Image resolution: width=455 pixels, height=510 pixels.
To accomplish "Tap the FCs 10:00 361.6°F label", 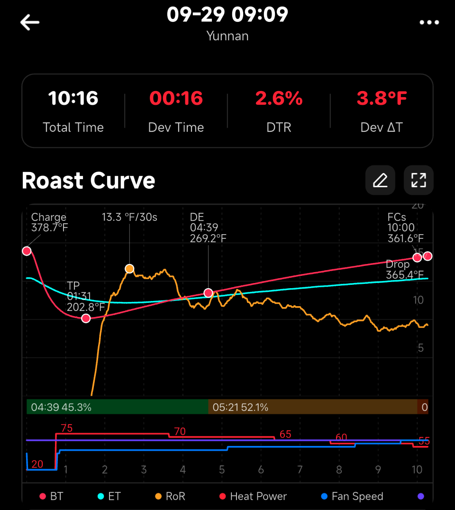I will [x=406, y=228].
